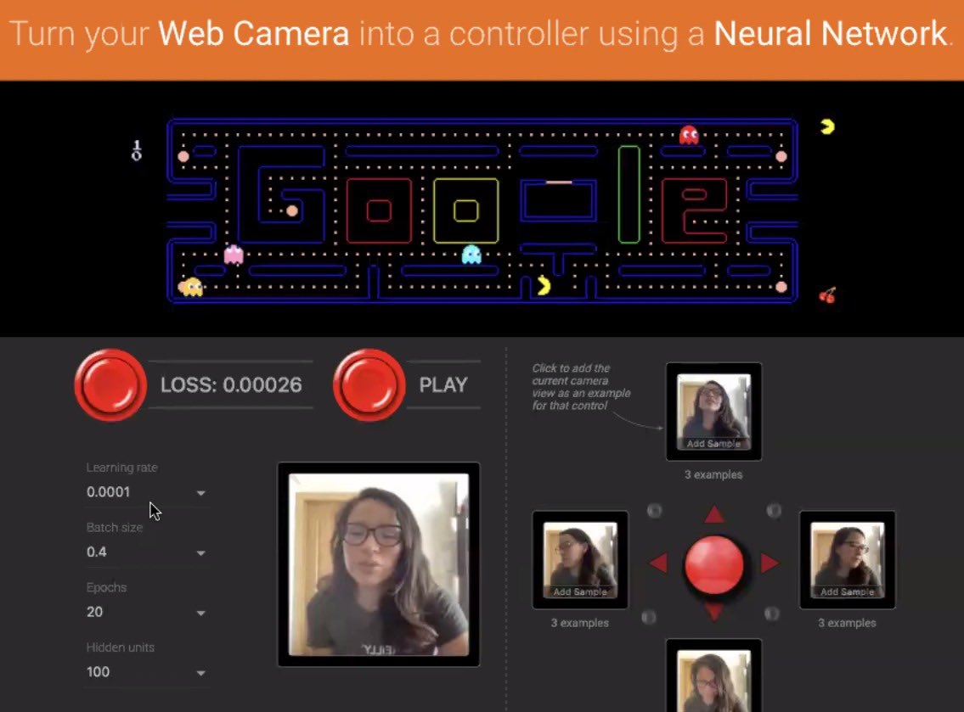Click Pac-Man in the maze

(x=544, y=286)
